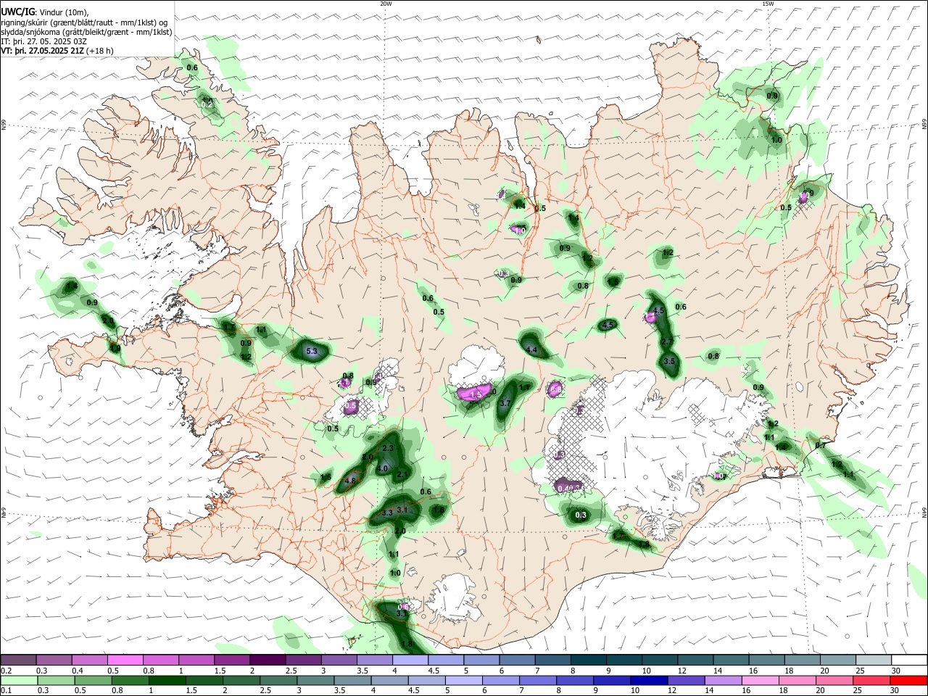Click the 20W longitude label
Viewport: 928px width, 696px height.
[386, 4]
